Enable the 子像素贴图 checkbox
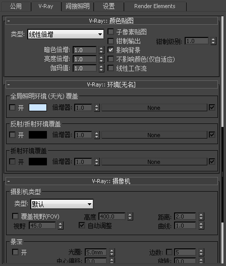 pos(110,31)
